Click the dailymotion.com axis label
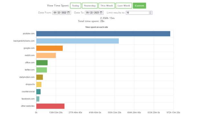Viewport: 223px width, 129px height. (27, 77)
